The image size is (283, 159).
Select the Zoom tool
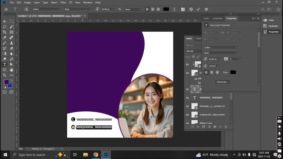[4, 75]
